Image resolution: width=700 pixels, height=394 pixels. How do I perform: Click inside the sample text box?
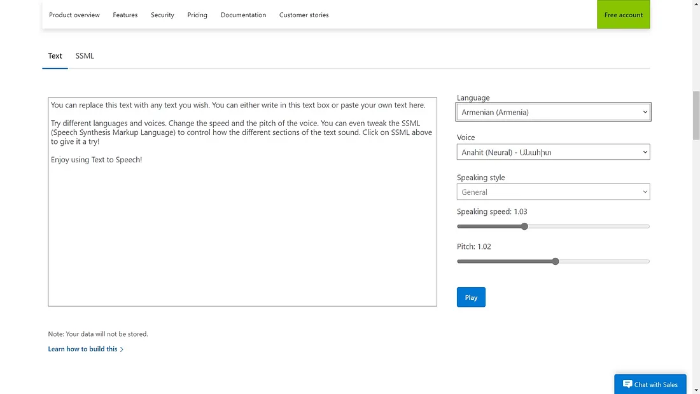coord(242,202)
